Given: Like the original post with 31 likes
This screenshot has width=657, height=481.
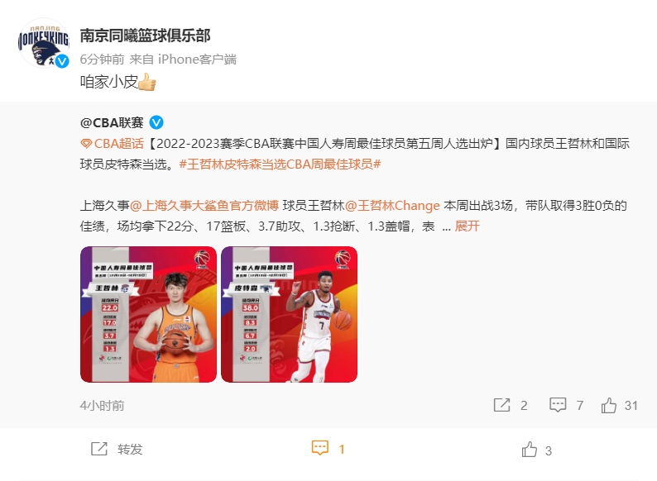Looking at the screenshot, I should (x=609, y=405).
